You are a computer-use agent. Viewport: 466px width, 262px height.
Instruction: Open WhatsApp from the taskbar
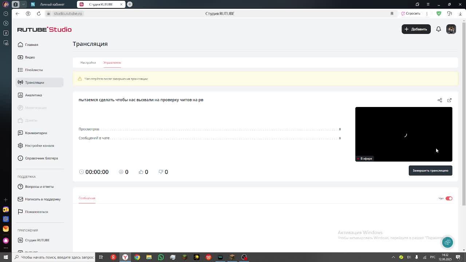pyautogui.click(x=161, y=257)
